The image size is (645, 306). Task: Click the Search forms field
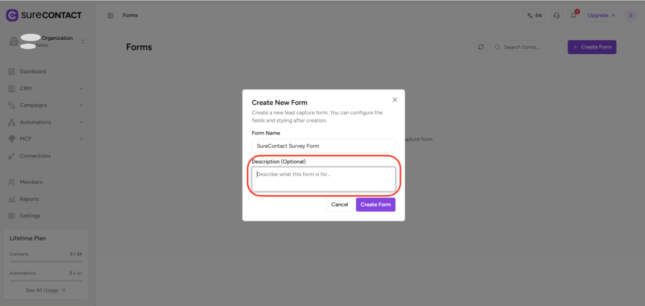(527, 47)
